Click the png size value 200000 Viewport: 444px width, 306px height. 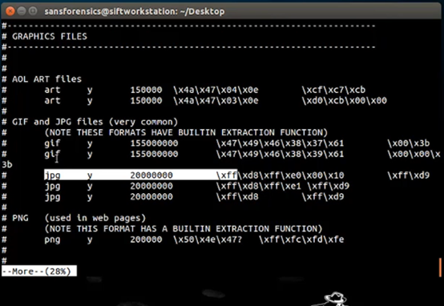[146, 240]
